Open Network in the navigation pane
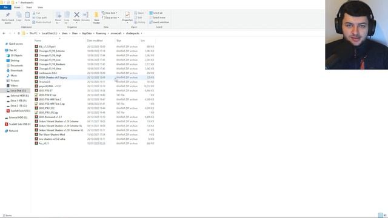 click(12, 131)
